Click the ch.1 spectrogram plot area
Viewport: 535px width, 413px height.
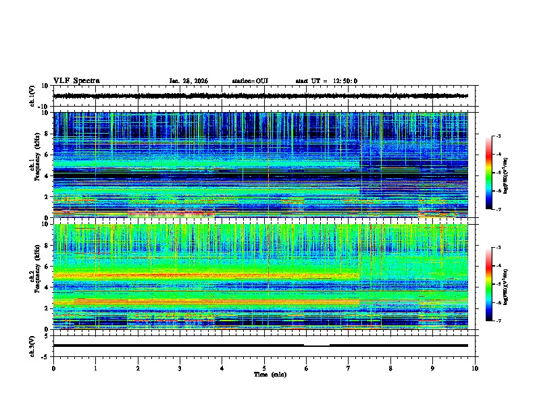coord(260,165)
